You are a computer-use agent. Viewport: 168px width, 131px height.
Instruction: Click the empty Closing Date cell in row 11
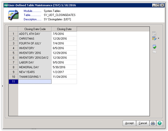(64, 81)
